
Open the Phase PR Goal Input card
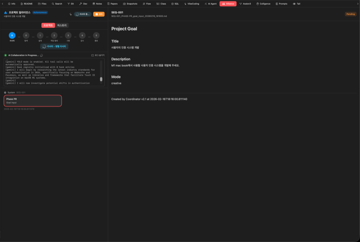coord(33,101)
